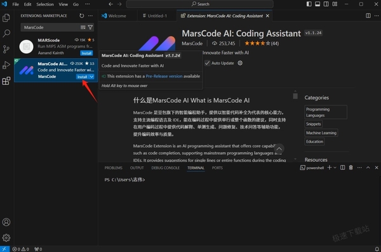Screen dimensions: 381x252
Task: Install the MarsCode AI extension
Action: 82,77
